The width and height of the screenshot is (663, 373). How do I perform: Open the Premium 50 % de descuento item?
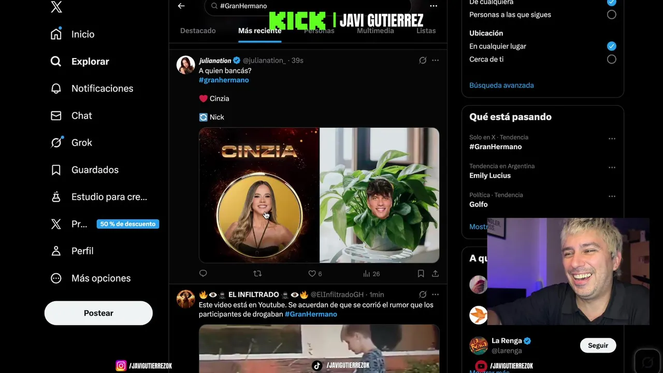pos(105,224)
